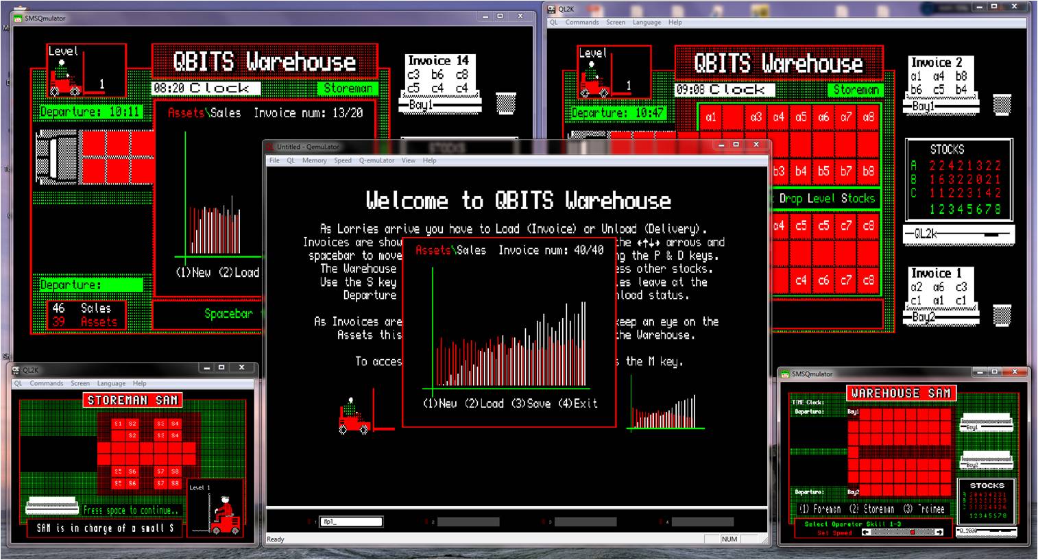The image size is (1038, 560).
Task: Open the Memory menu in QemuLator
Action: [314, 160]
